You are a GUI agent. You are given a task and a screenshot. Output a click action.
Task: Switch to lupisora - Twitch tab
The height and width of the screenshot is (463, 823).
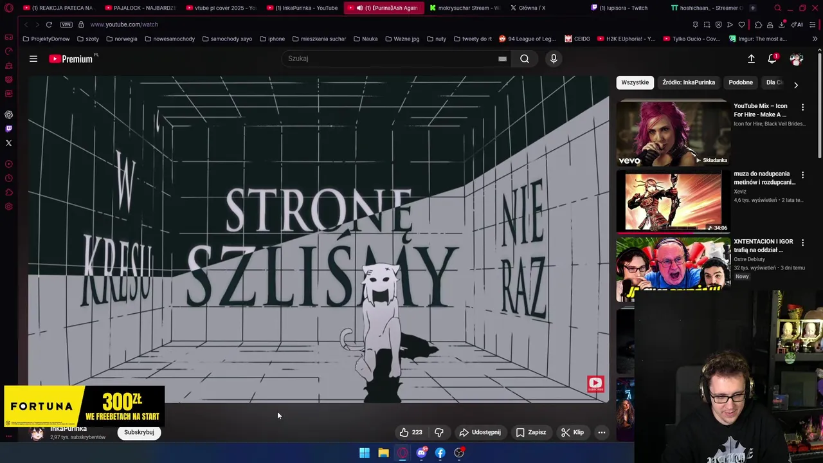pyautogui.click(x=626, y=8)
